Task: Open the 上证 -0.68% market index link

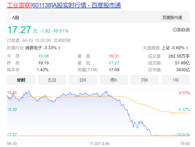Action: pyautogui.click(x=173, y=48)
